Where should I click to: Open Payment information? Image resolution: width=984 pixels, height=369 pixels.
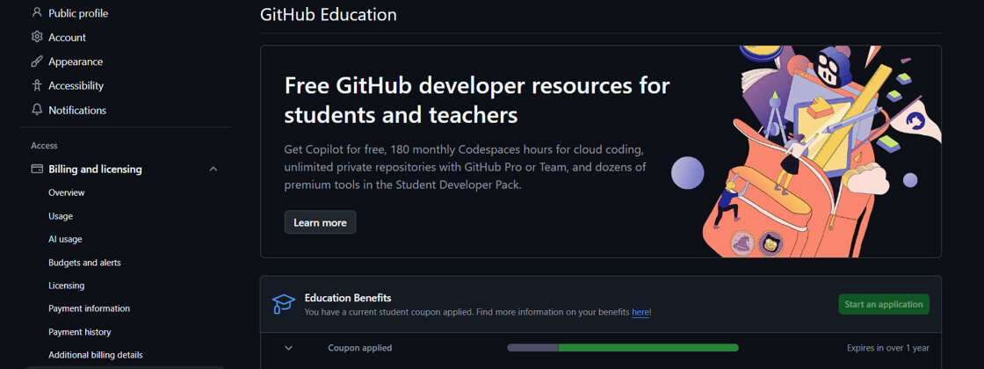point(89,308)
